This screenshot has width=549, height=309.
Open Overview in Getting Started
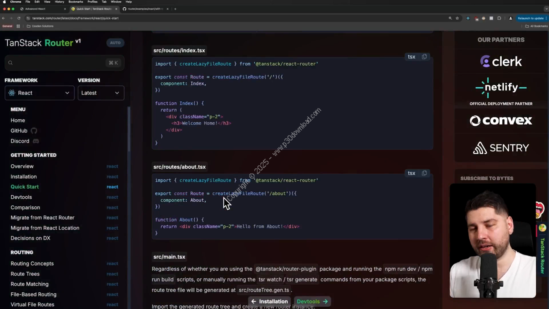[22, 166]
